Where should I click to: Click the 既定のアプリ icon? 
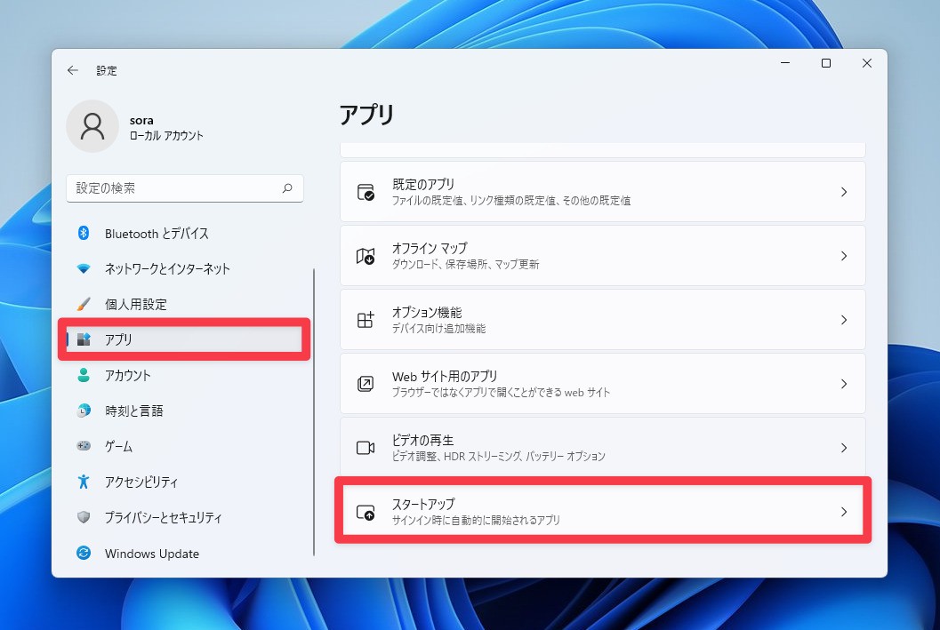click(366, 192)
